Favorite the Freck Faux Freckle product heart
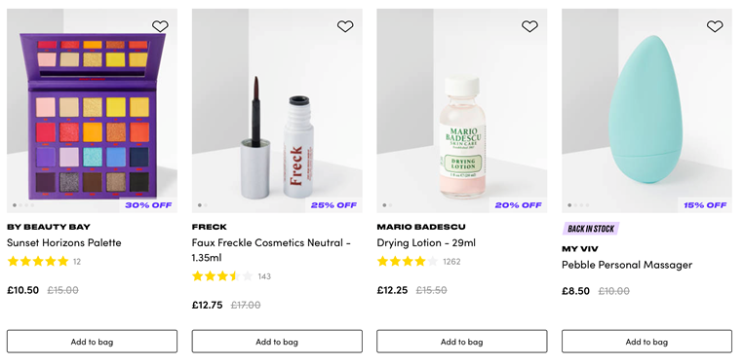 pyautogui.click(x=345, y=26)
